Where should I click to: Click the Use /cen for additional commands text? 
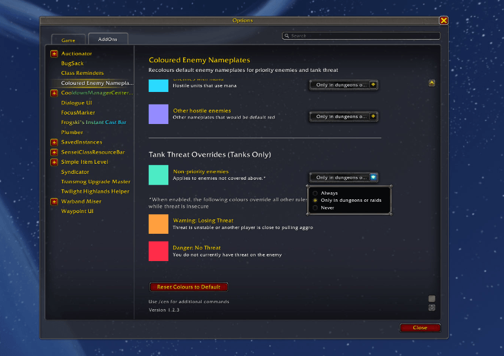pos(189,301)
